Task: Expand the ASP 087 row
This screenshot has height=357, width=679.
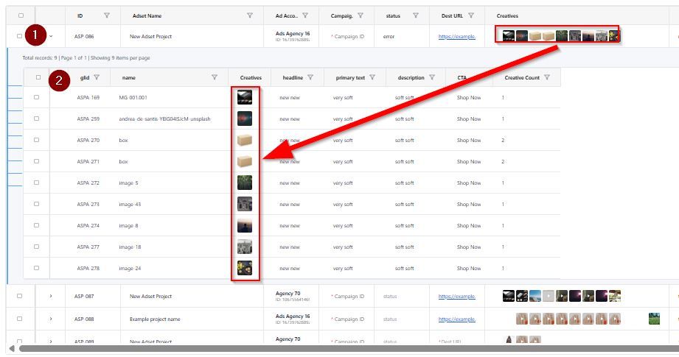Action: pos(51,296)
